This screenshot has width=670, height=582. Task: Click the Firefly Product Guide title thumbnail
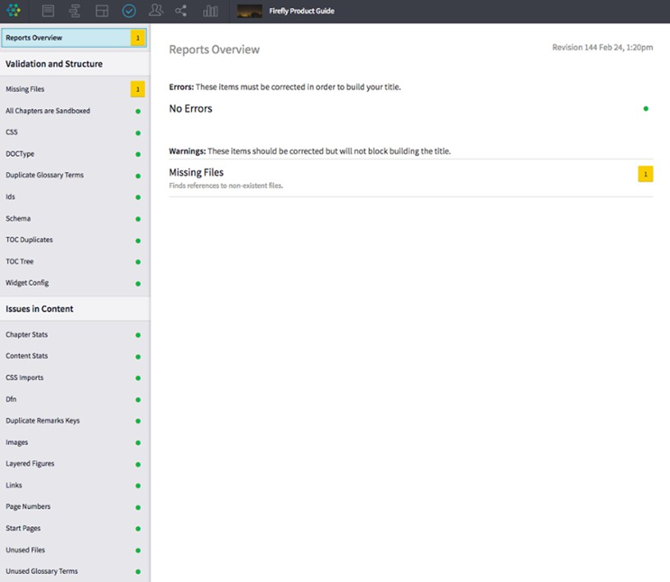pyautogui.click(x=249, y=11)
